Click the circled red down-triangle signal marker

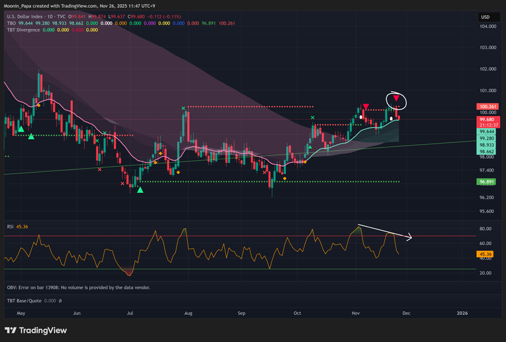click(x=396, y=100)
